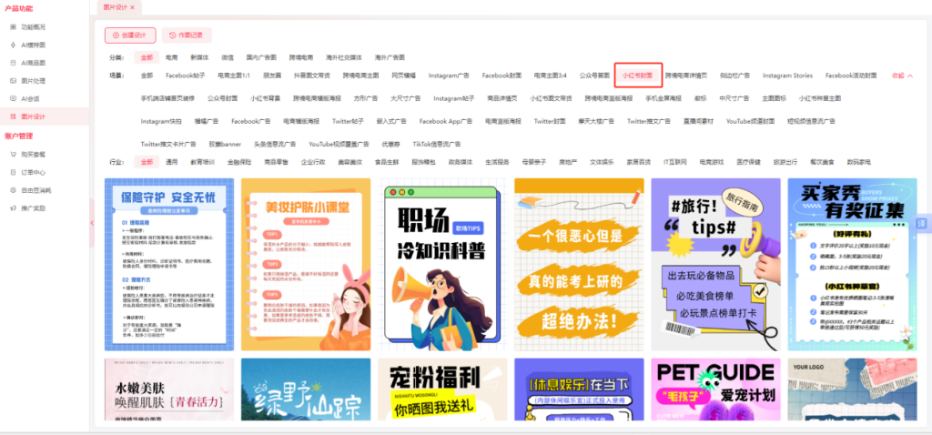Close the 图片设计 tab

coord(132,7)
